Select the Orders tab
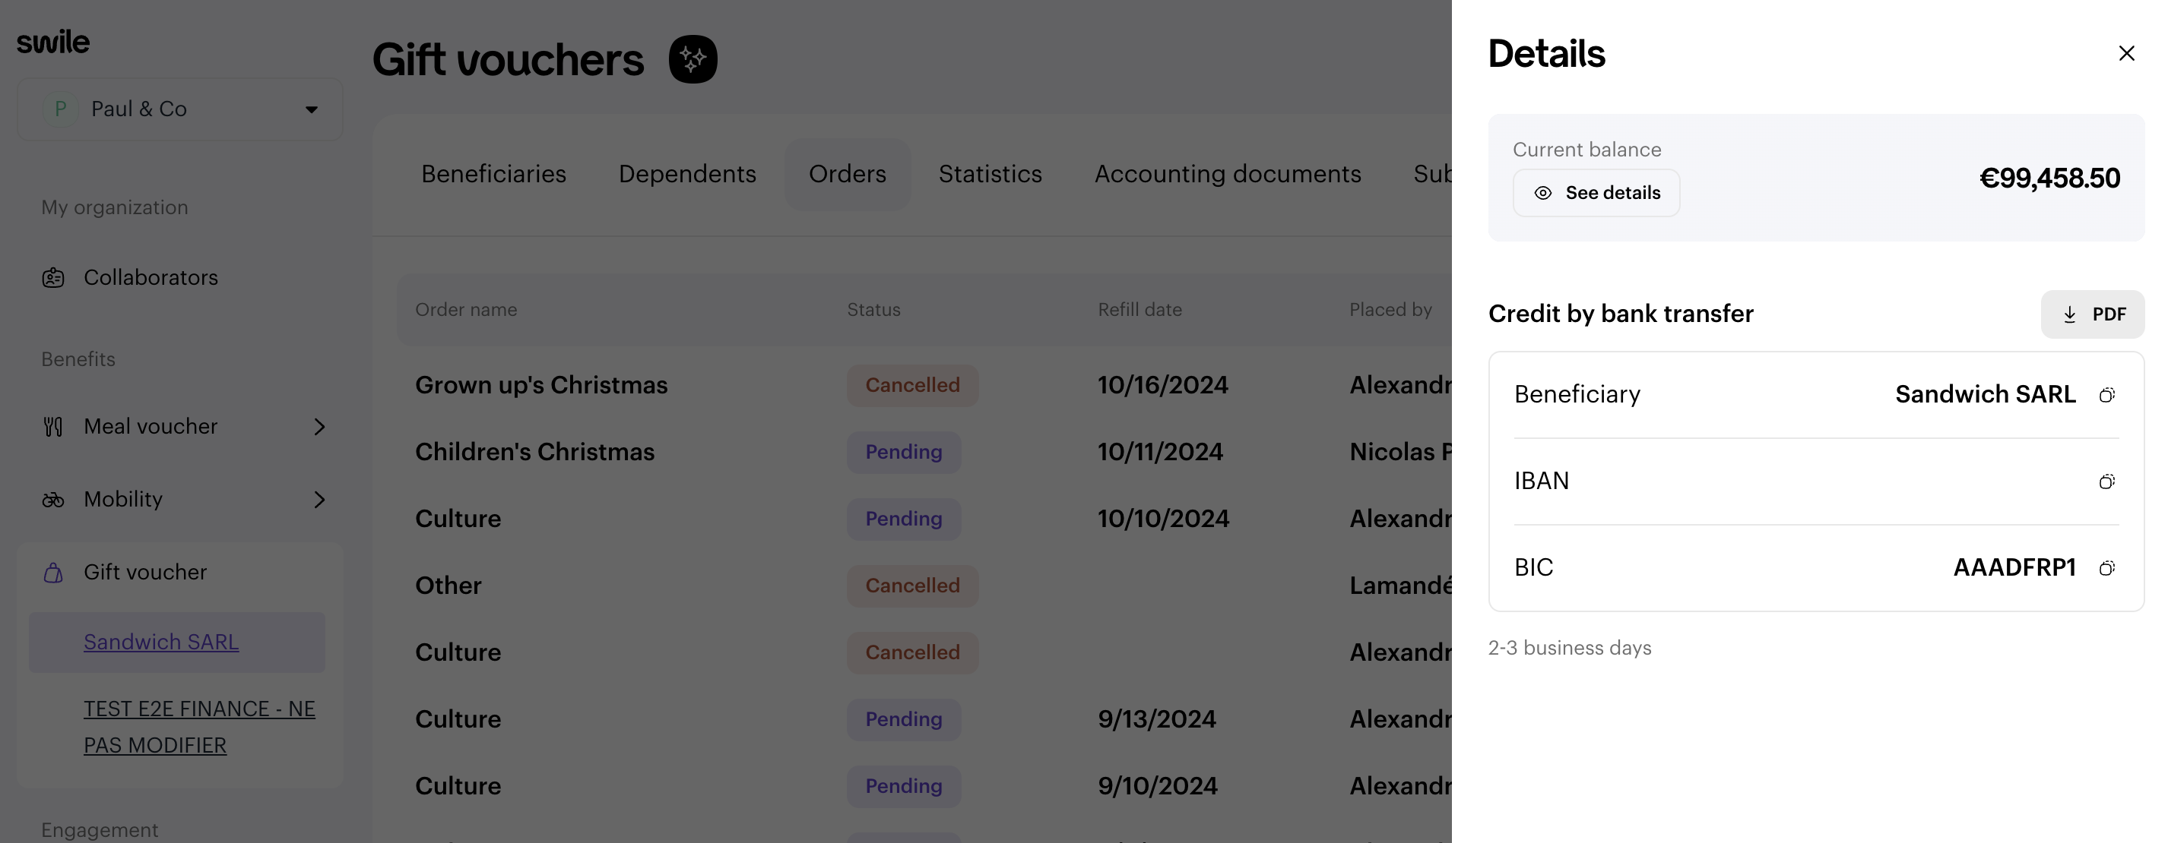The height and width of the screenshot is (843, 2168). click(x=847, y=174)
